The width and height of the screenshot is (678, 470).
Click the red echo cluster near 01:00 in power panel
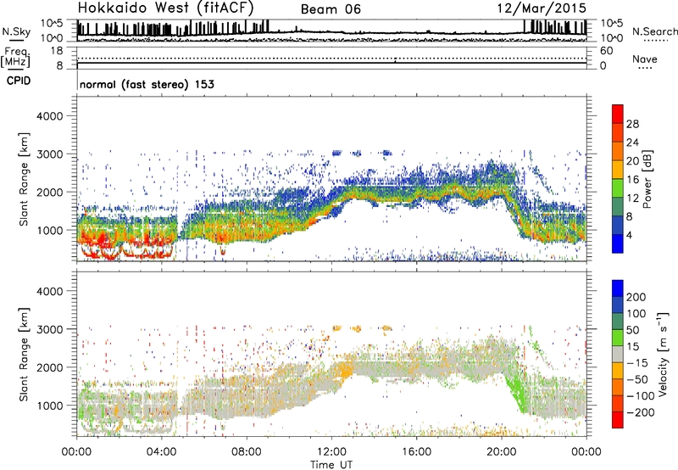point(99,240)
